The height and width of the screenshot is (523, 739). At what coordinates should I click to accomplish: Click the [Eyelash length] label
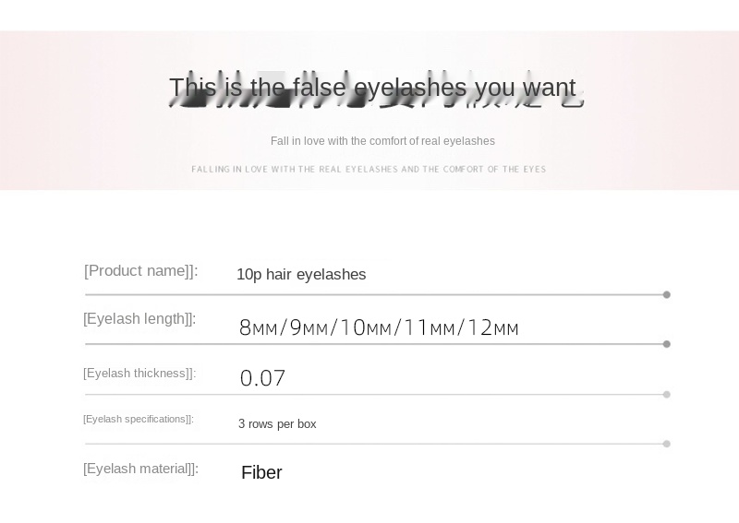click(x=139, y=319)
